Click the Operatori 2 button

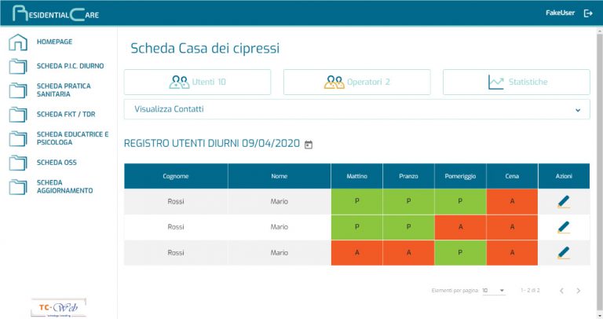(x=356, y=82)
